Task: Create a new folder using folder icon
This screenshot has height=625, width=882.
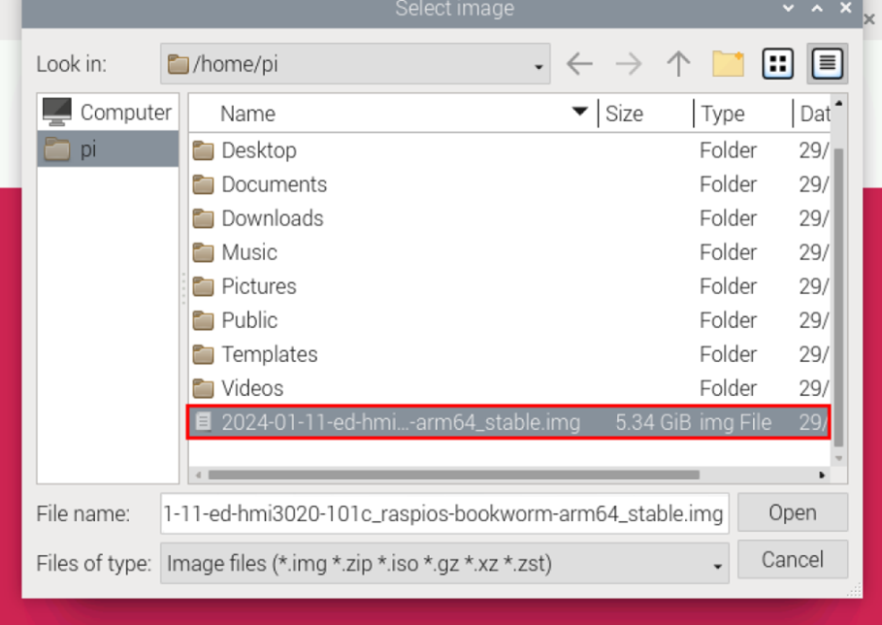Action: click(x=728, y=64)
